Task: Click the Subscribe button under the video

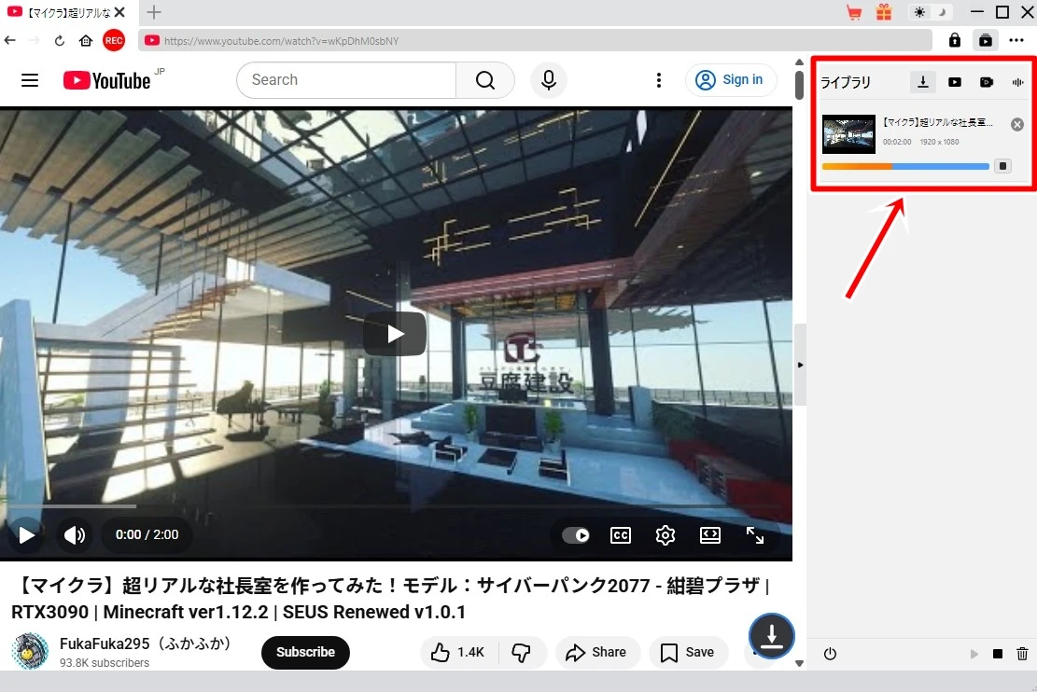Action: click(305, 653)
